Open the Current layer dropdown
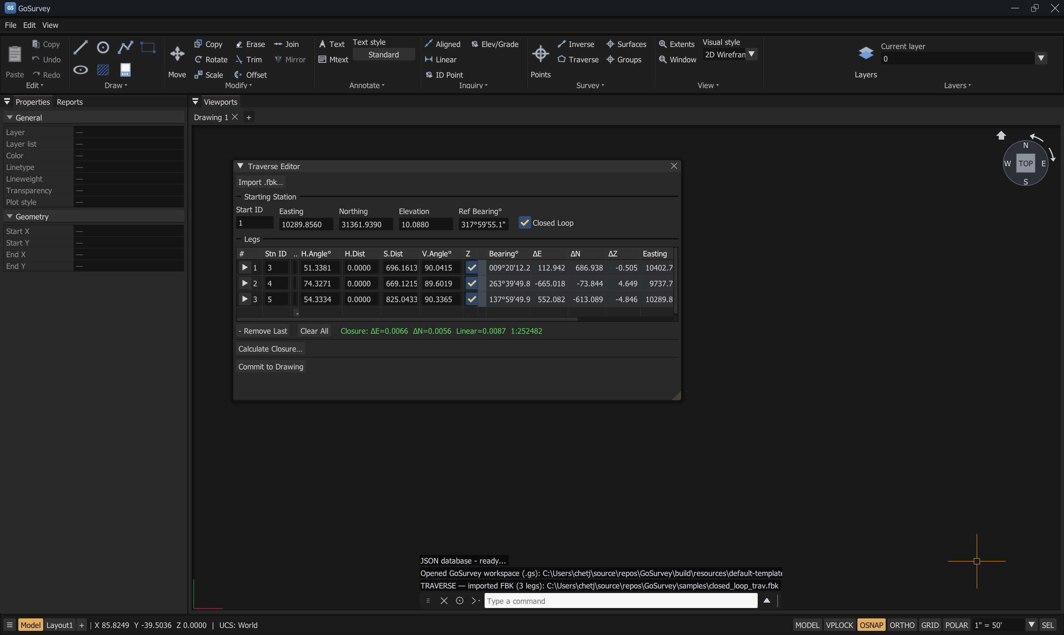The height and width of the screenshot is (635, 1064). [x=1040, y=58]
